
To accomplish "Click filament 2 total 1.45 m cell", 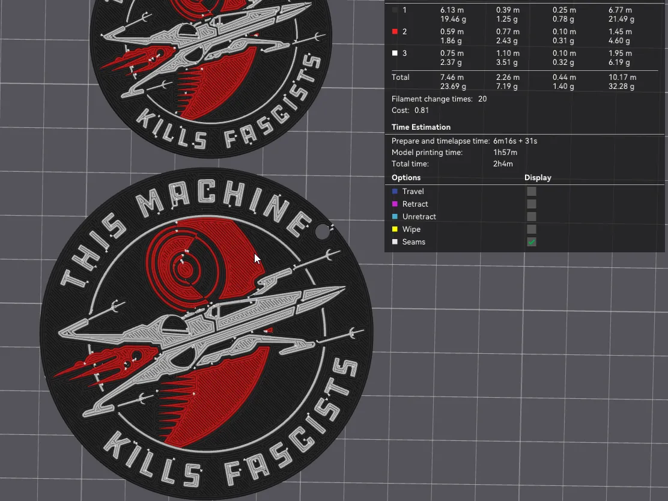I will (621, 31).
